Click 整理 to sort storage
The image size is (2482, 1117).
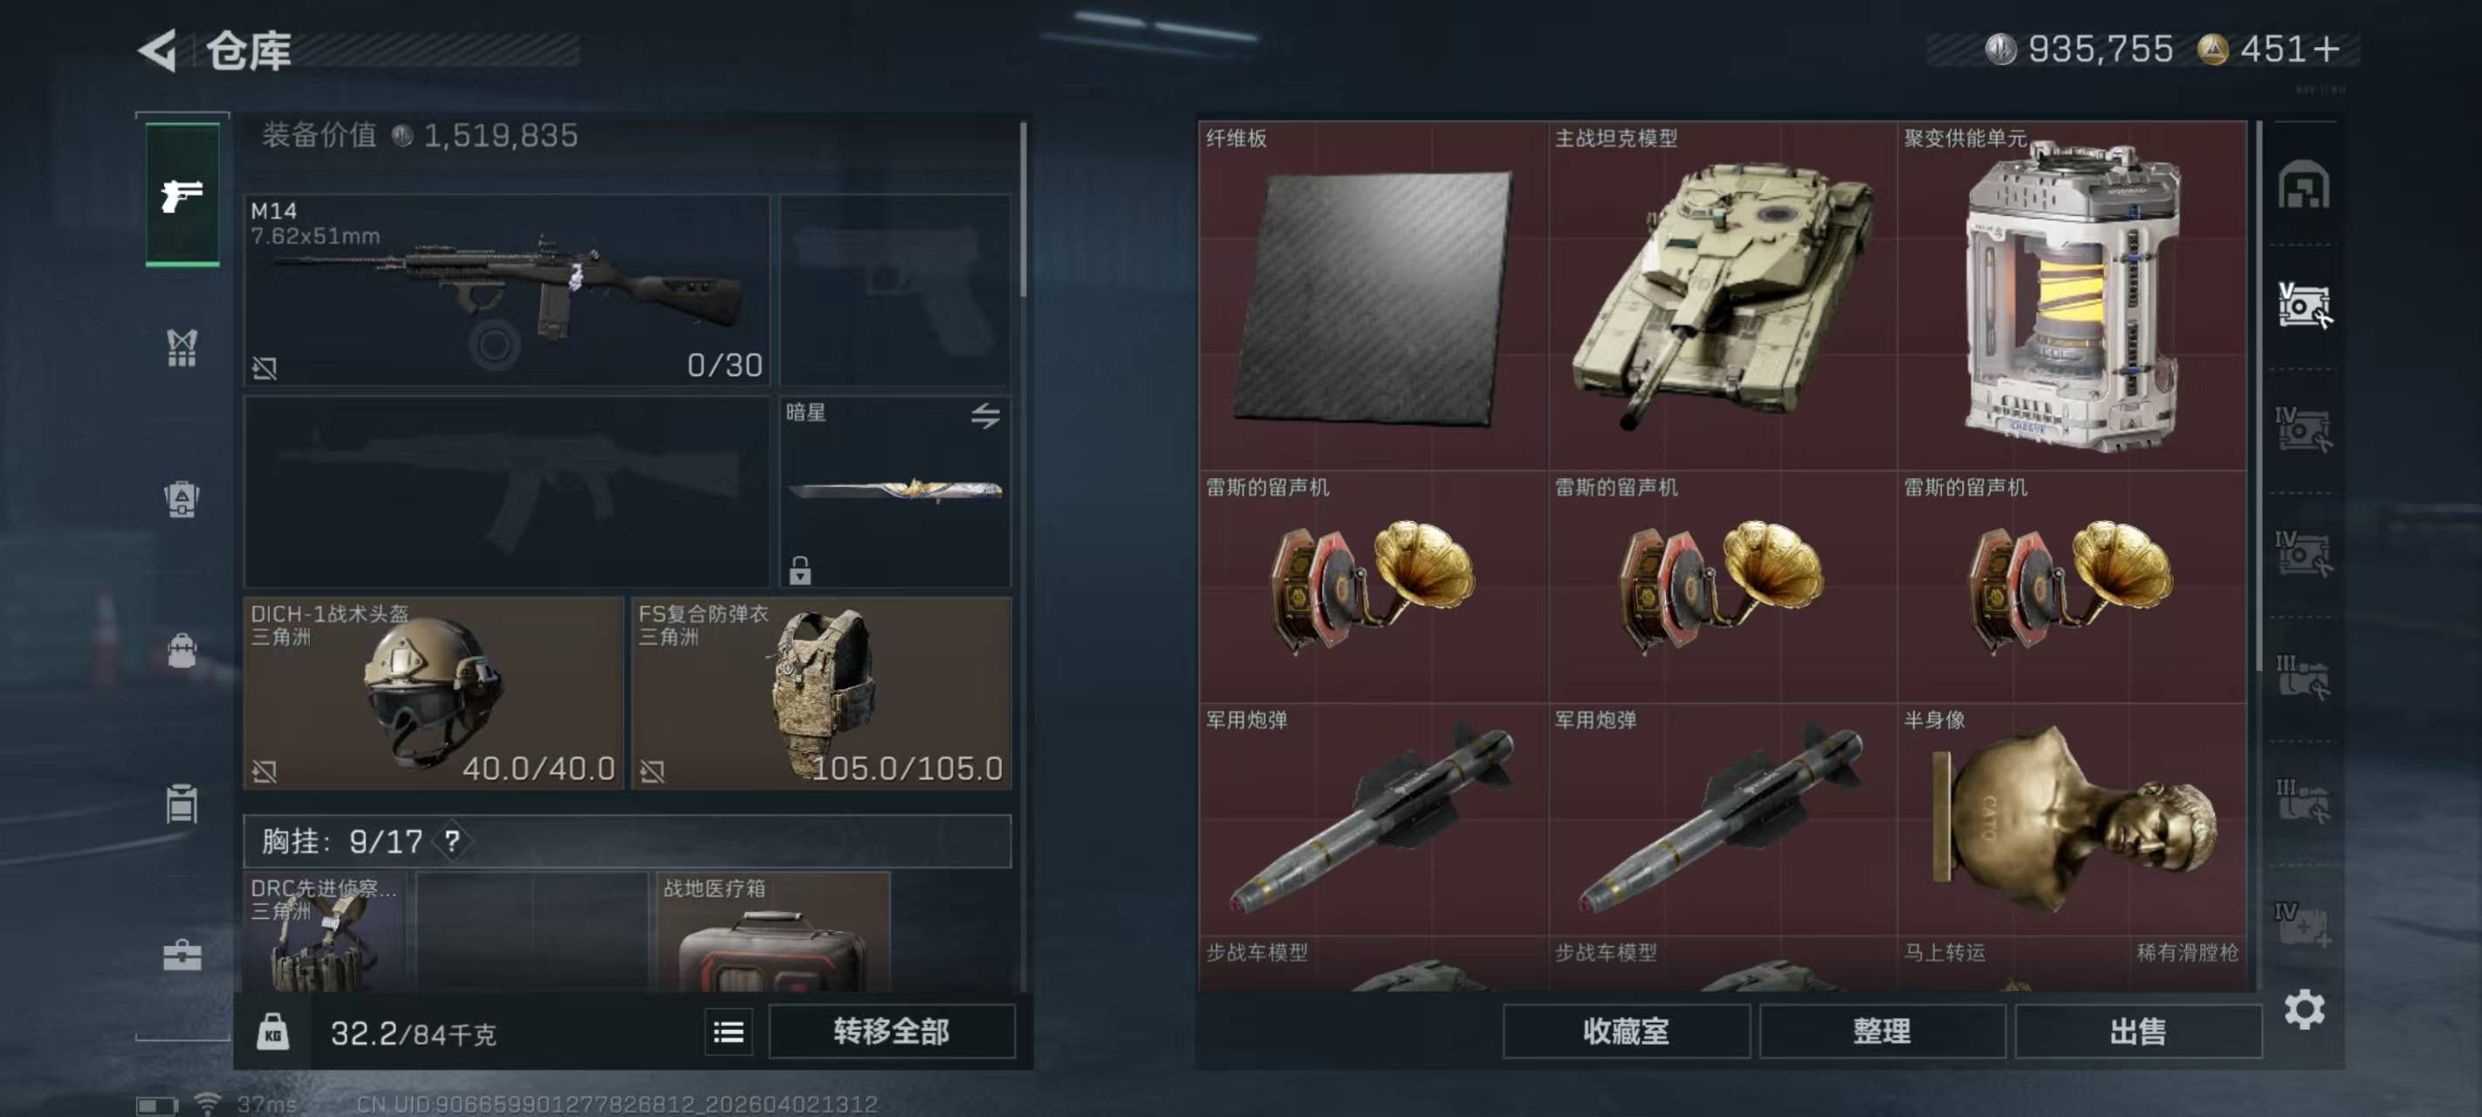coord(1882,1031)
